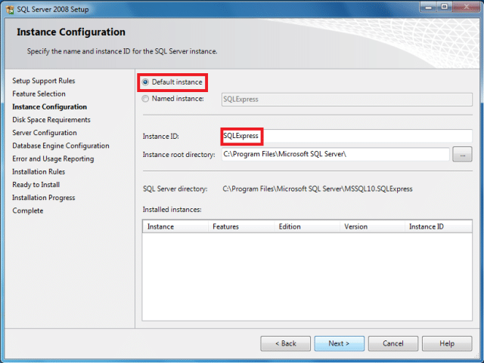Maximize the setup window
This screenshot has height=363, width=484.
pos(444,7)
